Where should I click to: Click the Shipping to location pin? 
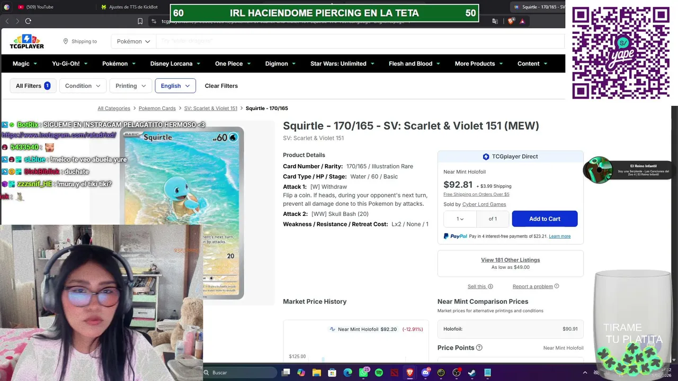[x=66, y=41]
